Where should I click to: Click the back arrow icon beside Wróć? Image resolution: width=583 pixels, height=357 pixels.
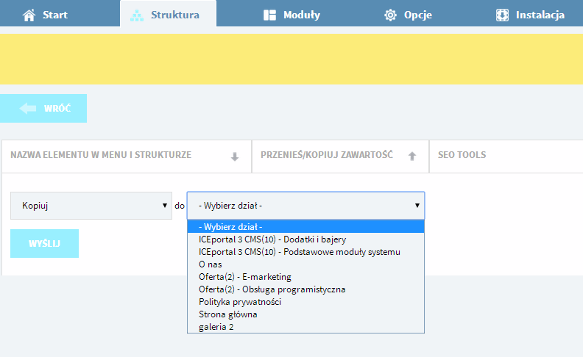[28, 109]
